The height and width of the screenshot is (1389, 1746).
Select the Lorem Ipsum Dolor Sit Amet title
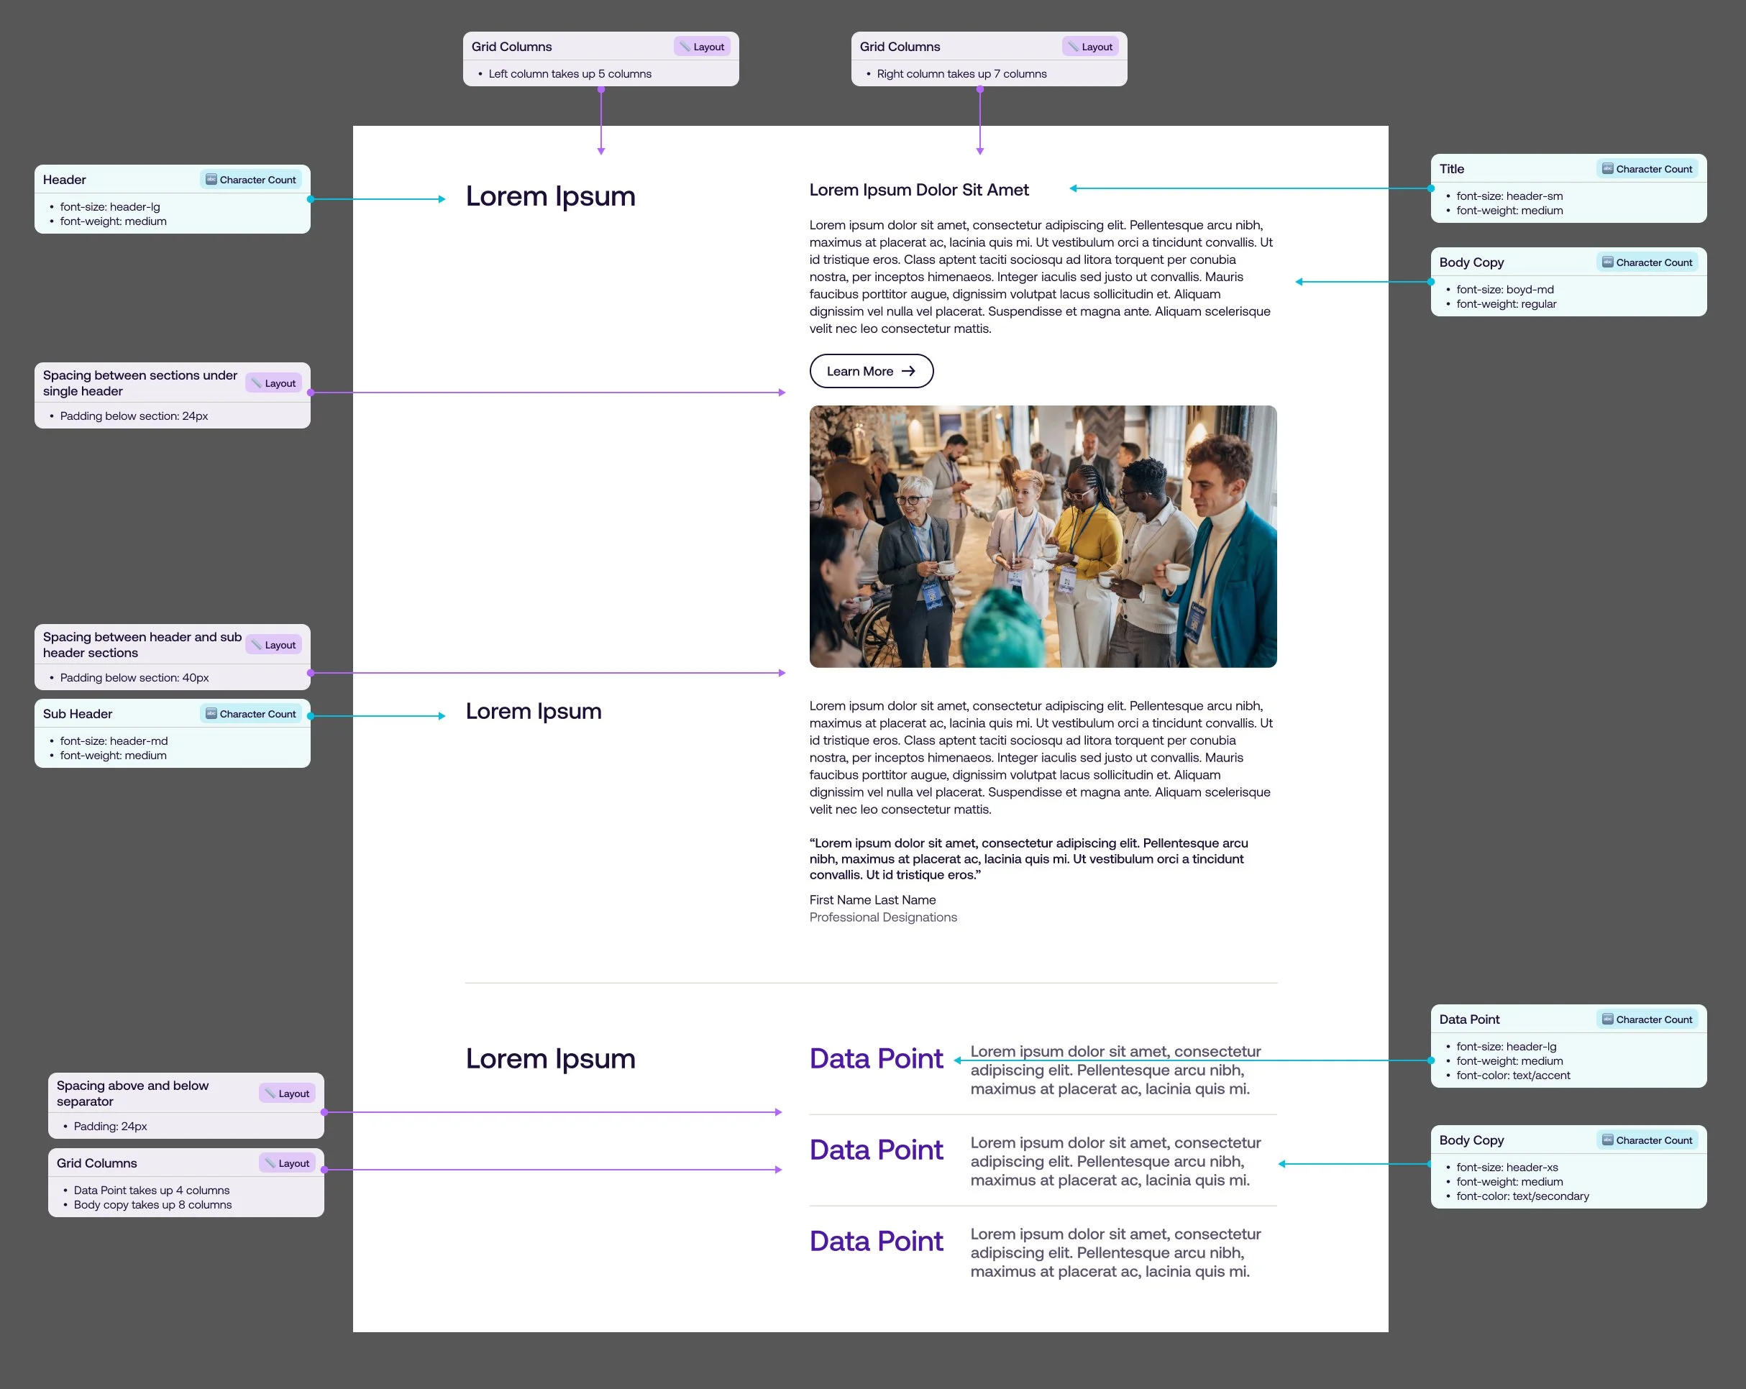pos(918,191)
